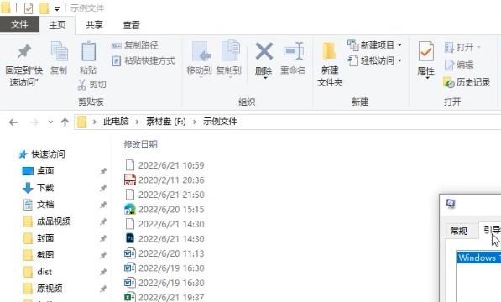This screenshot has height=302, width=501.
Task: Select Quick access (快速访问) in sidebar
Action: [x=48, y=154]
